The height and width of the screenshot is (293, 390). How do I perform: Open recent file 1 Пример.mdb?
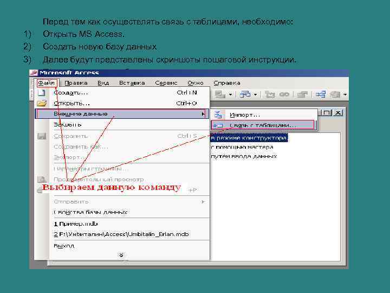pyautogui.click(x=122, y=224)
